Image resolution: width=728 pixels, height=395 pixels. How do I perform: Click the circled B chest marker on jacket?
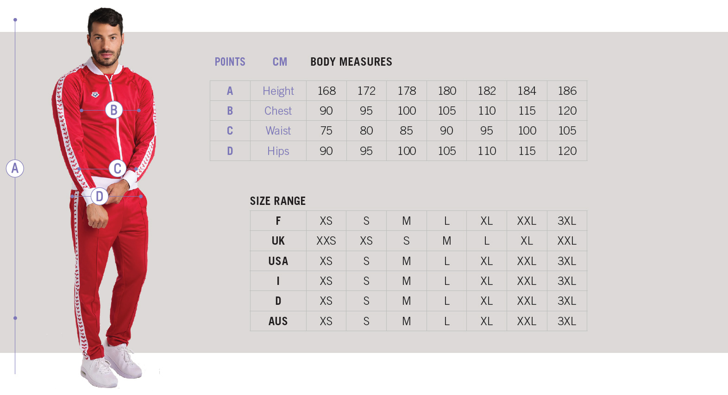[x=114, y=110]
